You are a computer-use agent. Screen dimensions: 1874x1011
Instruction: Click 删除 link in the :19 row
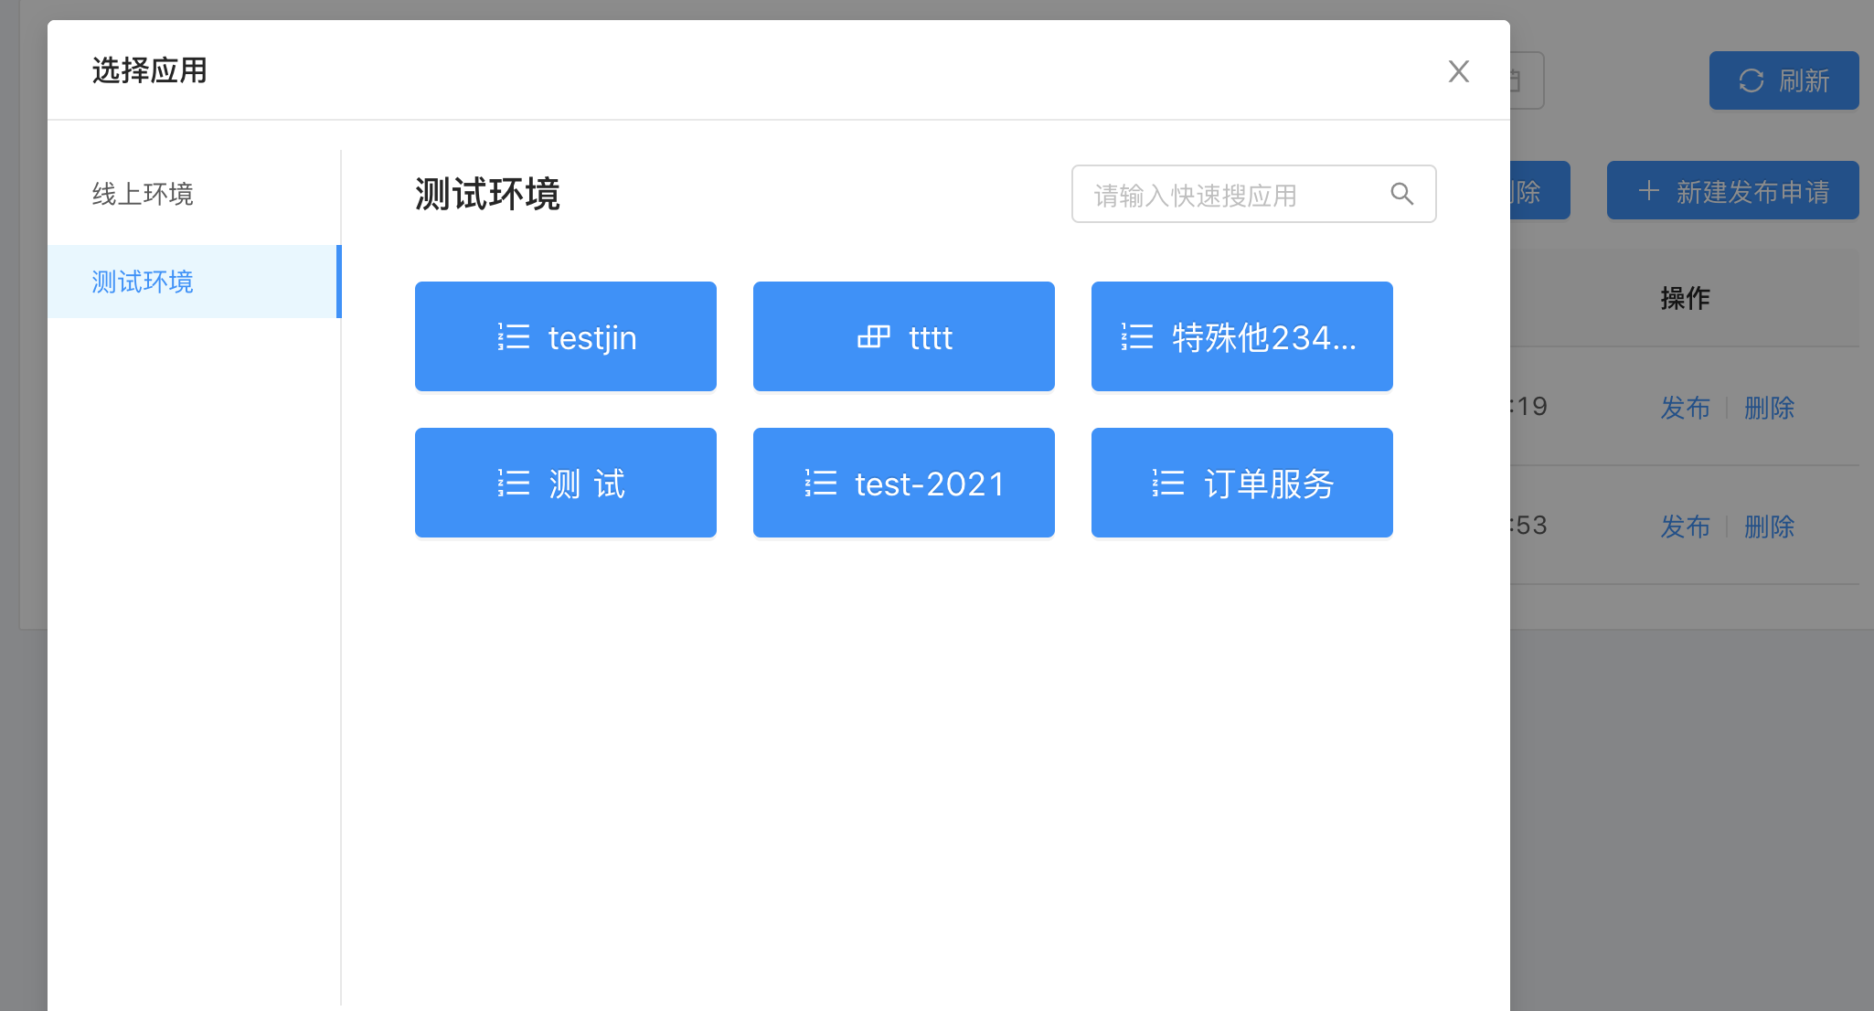tap(1770, 407)
